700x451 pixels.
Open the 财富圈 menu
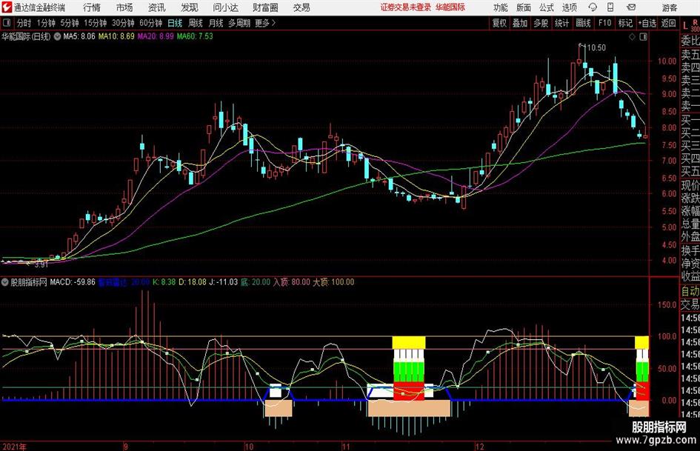(x=265, y=7)
